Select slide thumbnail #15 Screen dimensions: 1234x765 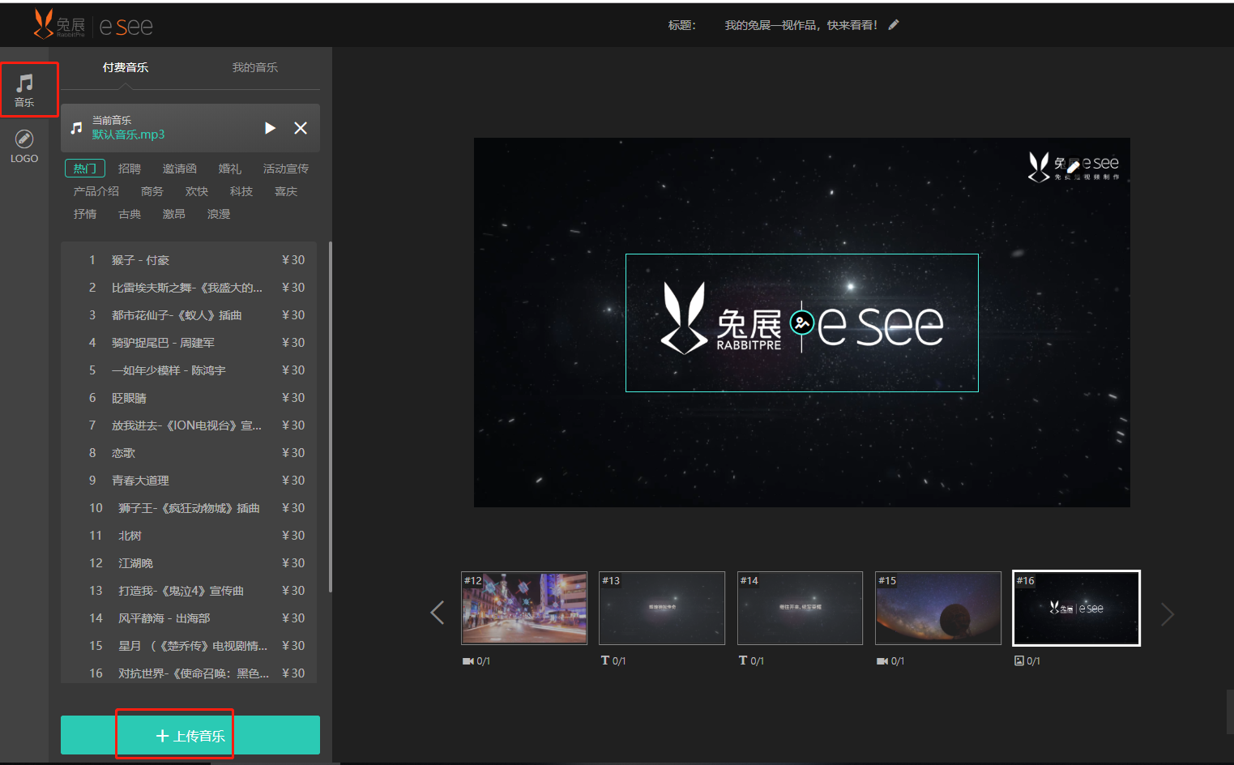tap(938, 608)
